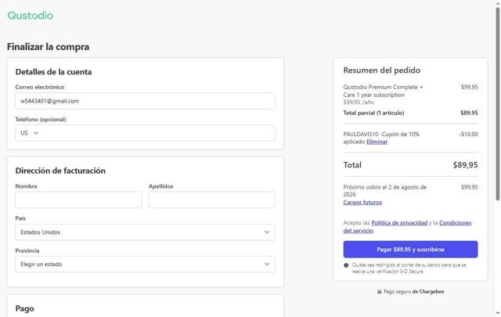This screenshot has width=501, height=317.
Task: Click into the Nombre input field
Action: (78, 200)
